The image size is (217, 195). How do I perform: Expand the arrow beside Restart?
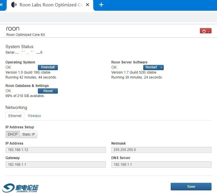click(x=161, y=67)
